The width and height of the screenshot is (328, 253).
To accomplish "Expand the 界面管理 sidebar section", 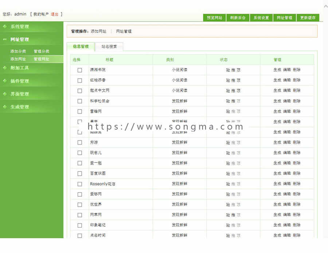I will [20, 94].
